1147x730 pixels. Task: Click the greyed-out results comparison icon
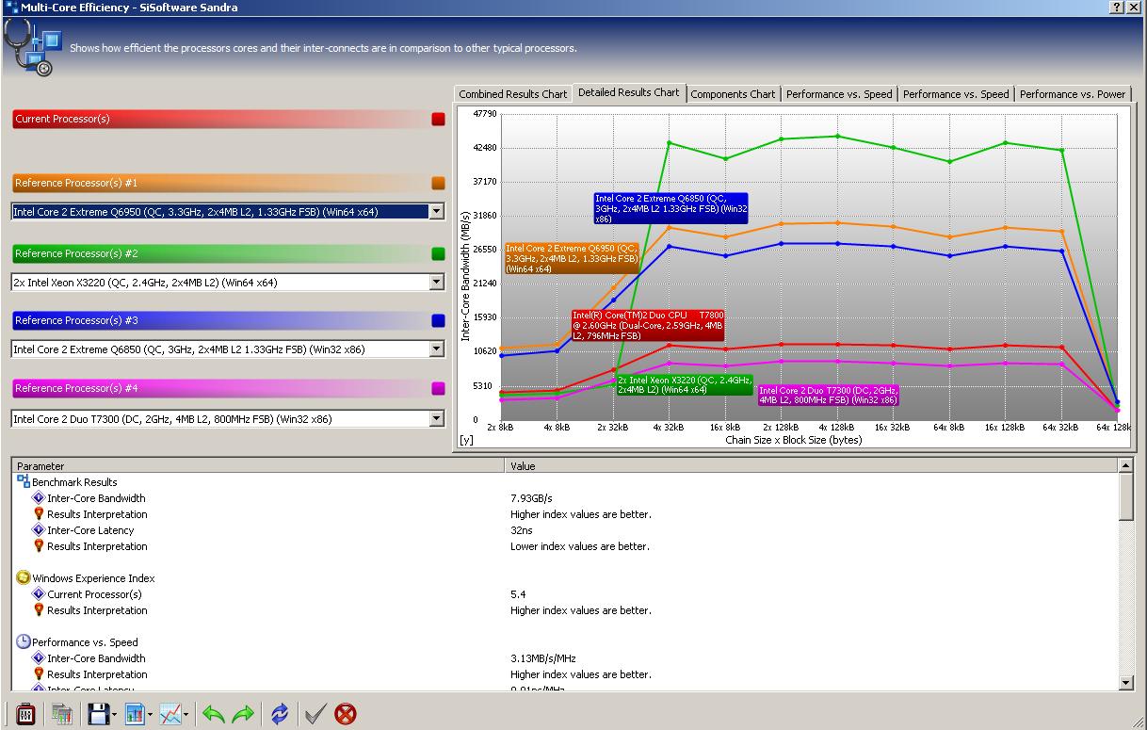62,714
